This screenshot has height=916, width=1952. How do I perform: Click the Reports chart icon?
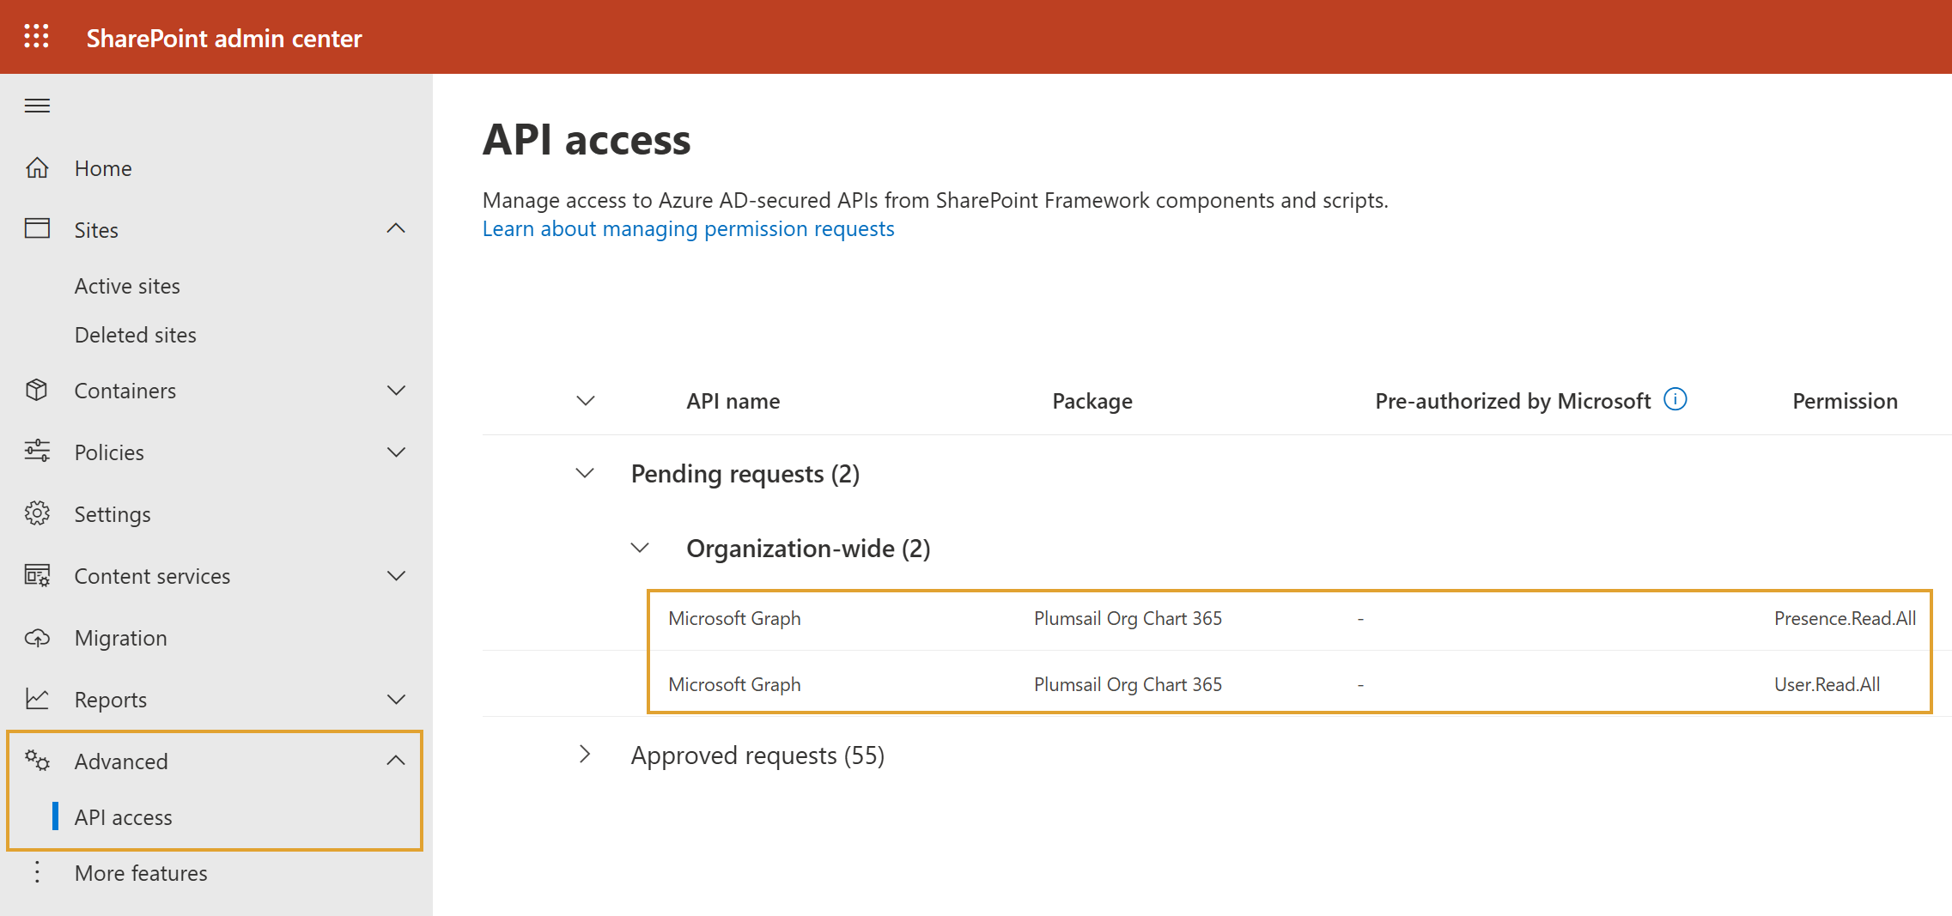pyautogui.click(x=37, y=699)
